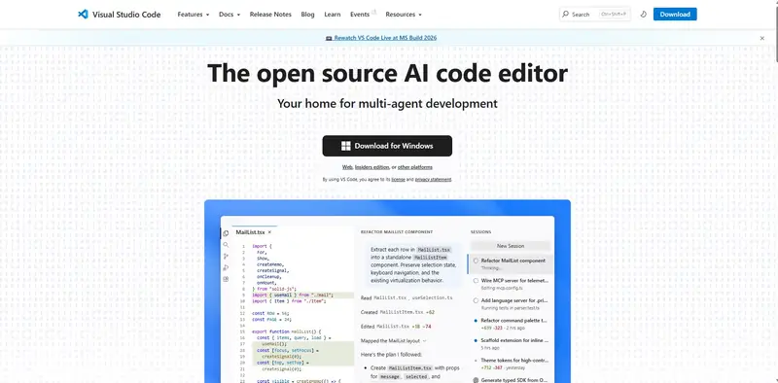The width and height of the screenshot is (778, 383).
Task: Expand the Resources dropdown menu
Action: [x=404, y=15]
